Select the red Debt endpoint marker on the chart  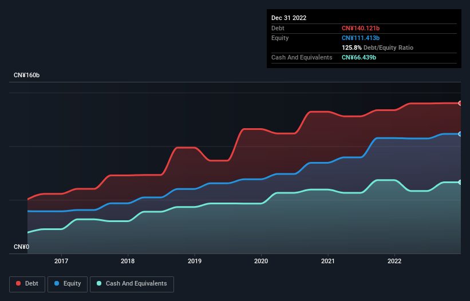click(x=460, y=103)
